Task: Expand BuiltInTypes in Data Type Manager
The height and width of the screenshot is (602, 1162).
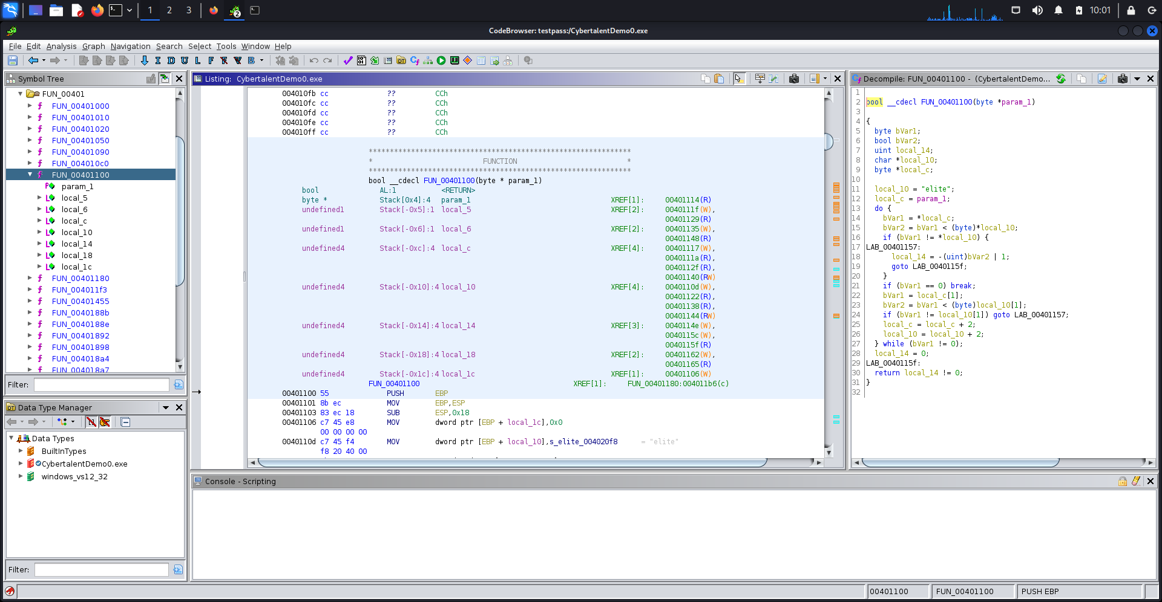Action: click(x=21, y=451)
